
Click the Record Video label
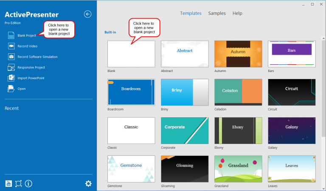tap(28, 46)
